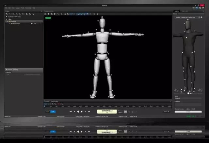Open the Properties tab in the session pane
The height and width of the screenshot is (143, 209).
coord(8,72)
